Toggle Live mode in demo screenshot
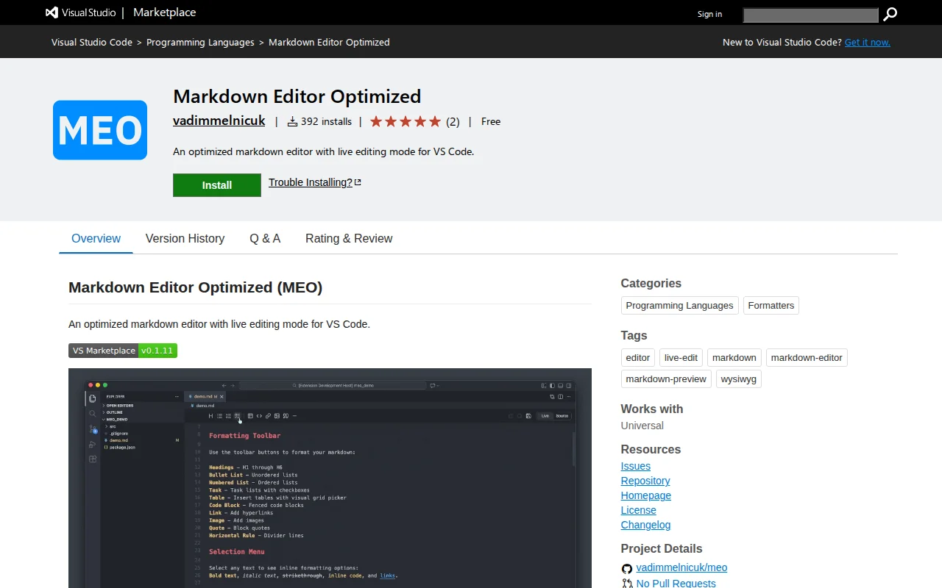Image resolution: width=942 pixels, height=588 pixels. point(545,416)
